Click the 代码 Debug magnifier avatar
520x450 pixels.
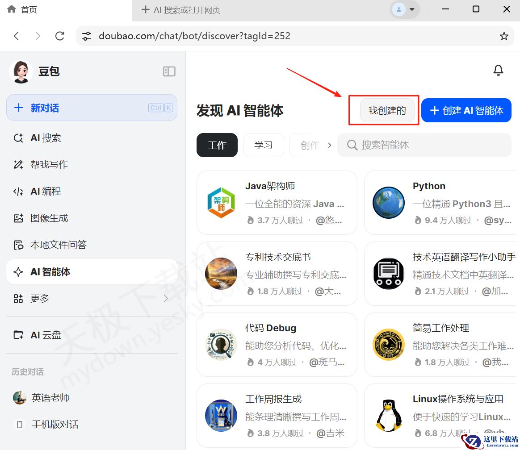point(221,345)
